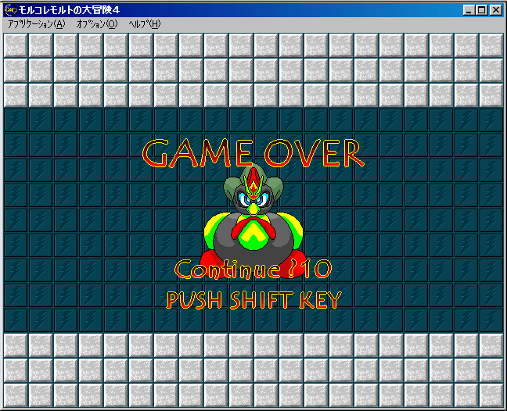The width and height of the screenshot is (507, 411).
Task: Maximize the game window
Action: [481, 10]
